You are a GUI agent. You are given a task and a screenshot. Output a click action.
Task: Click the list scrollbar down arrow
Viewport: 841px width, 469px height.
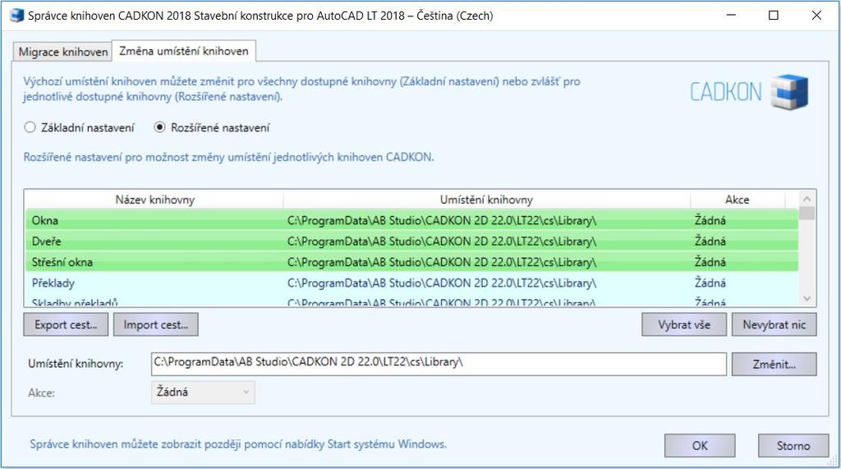[807, 299]
